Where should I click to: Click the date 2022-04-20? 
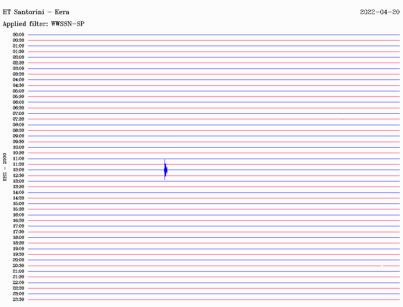(380, 12)
